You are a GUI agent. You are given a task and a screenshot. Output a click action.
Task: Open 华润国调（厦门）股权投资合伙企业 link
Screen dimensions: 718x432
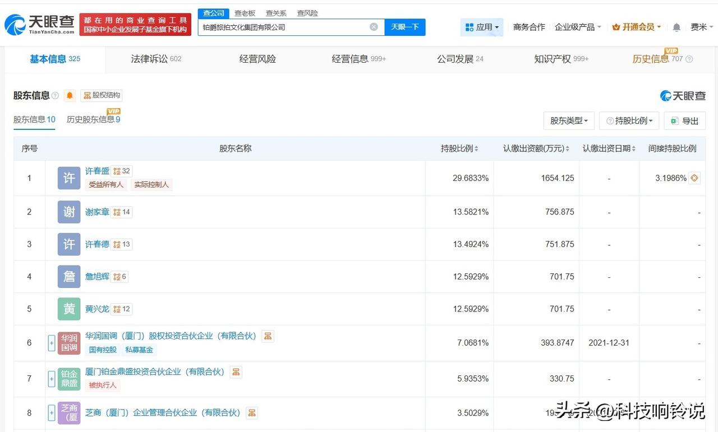(171, 336)
